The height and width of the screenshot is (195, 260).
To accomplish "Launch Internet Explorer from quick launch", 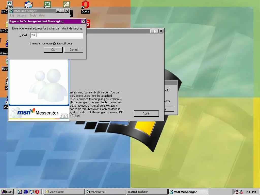I will [x=26, y=192].
